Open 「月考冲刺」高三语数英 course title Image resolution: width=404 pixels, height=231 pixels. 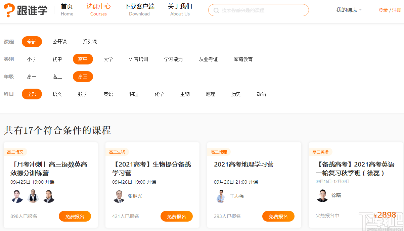(49, 169)
